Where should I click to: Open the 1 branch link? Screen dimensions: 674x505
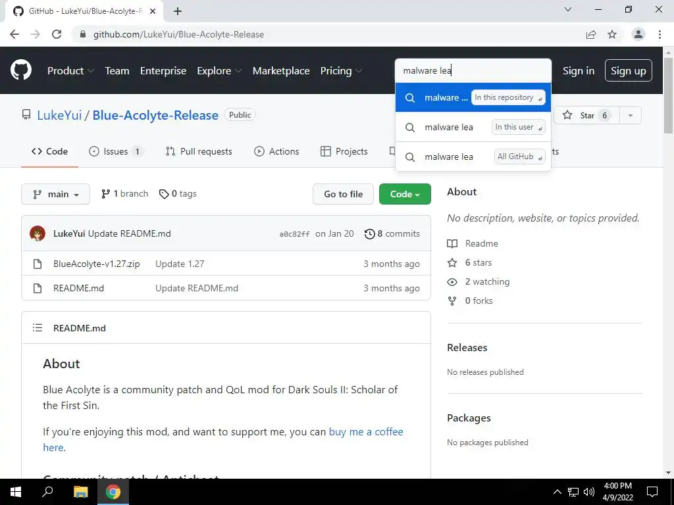(124, 194)
